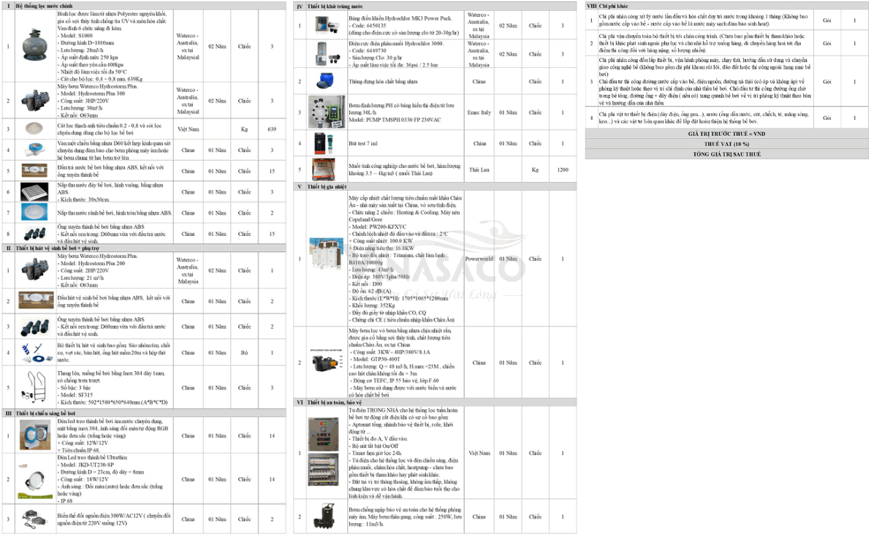The image size is (874, 537).
Task: Select the electrical control cabinet image
Action: click(x=323, y=452)
